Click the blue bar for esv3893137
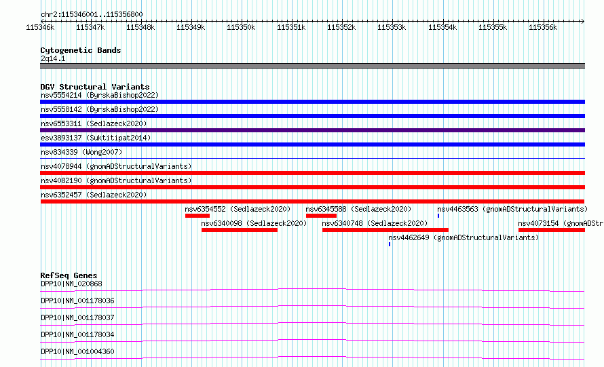Image resolution: width=604 pixels, height=367 pixels. (x=312, y=144)
